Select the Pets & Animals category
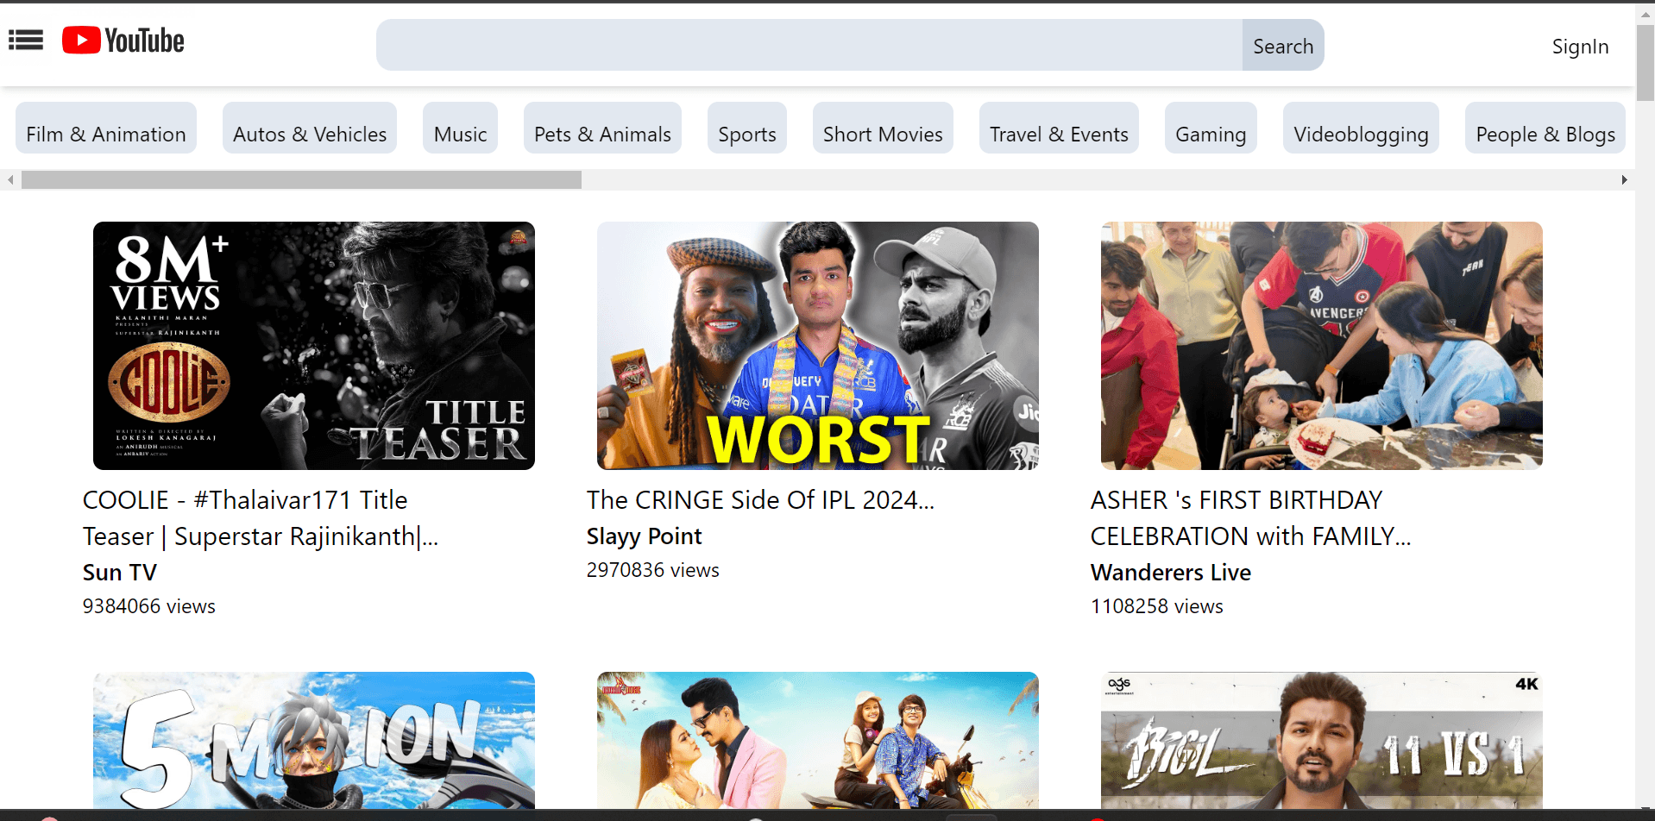The image size is (1655, 821). (602, 128)
